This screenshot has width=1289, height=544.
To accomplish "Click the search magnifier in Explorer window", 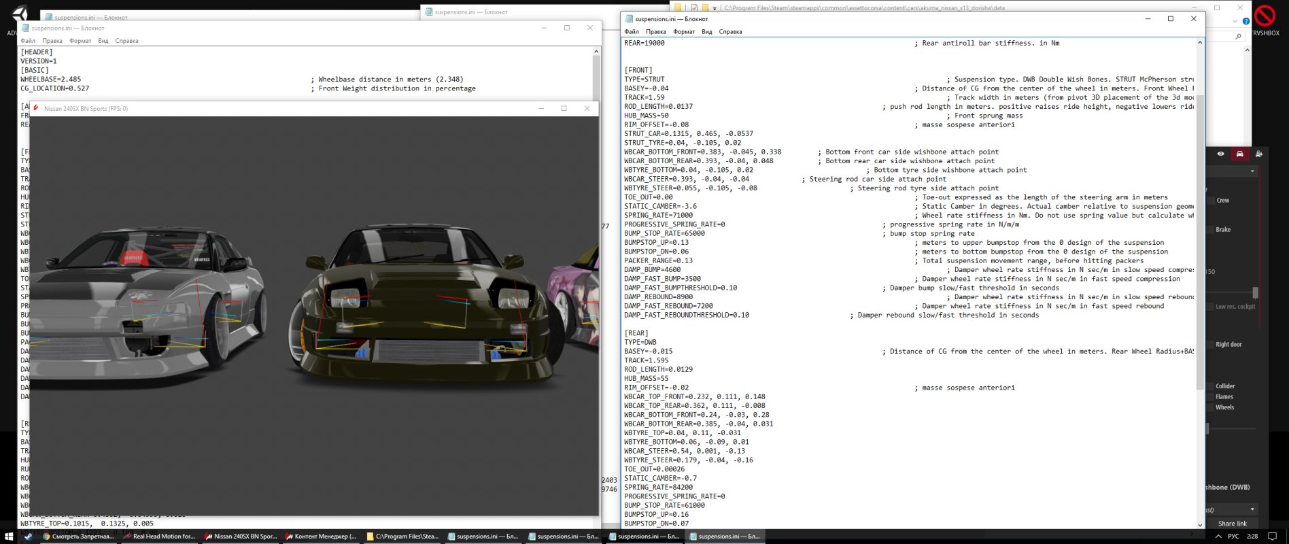I will [x=1239, y=37].
